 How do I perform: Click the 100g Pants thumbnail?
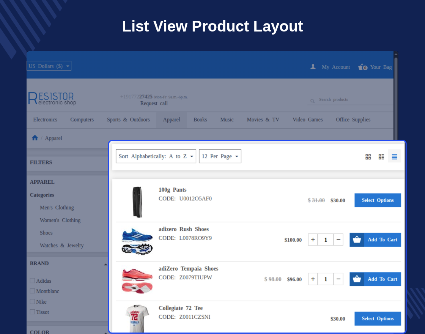pos(137,202)
